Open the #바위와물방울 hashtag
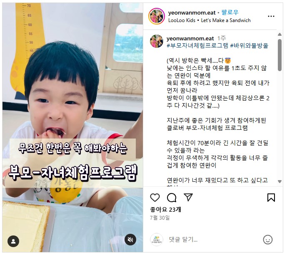This screenshot has height=255, width=287. (x=249, y=45)
